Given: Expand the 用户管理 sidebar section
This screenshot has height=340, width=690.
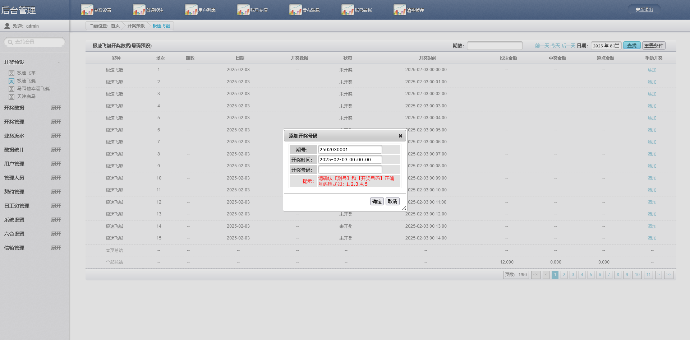Looking at the screenshot, I should coord(56,164).
